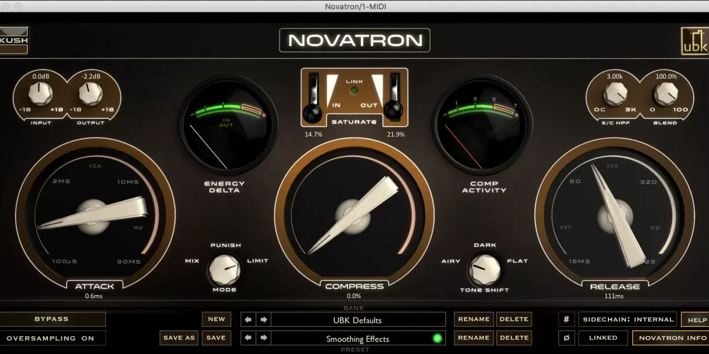The image size is (709, 354).
Task: Click the large Release dial
Action: pos(614,217)
